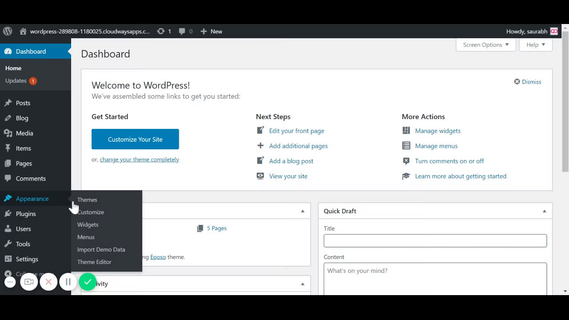
Task: Expand the Screen Options dropdown
Action: click(x=486, y=44)
